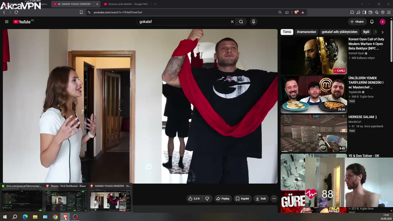This screenshot has width=393, height=221.
Task: Select the kick.com popout window preview
Action: (22, 198)
